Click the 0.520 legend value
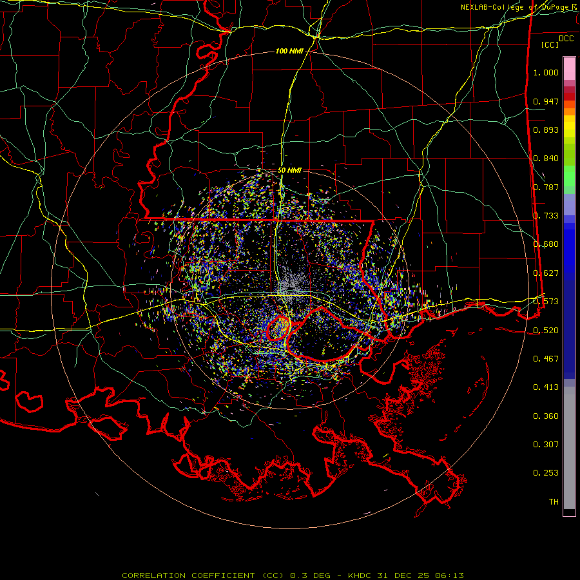Screen dimensions: 580x580 546,331
